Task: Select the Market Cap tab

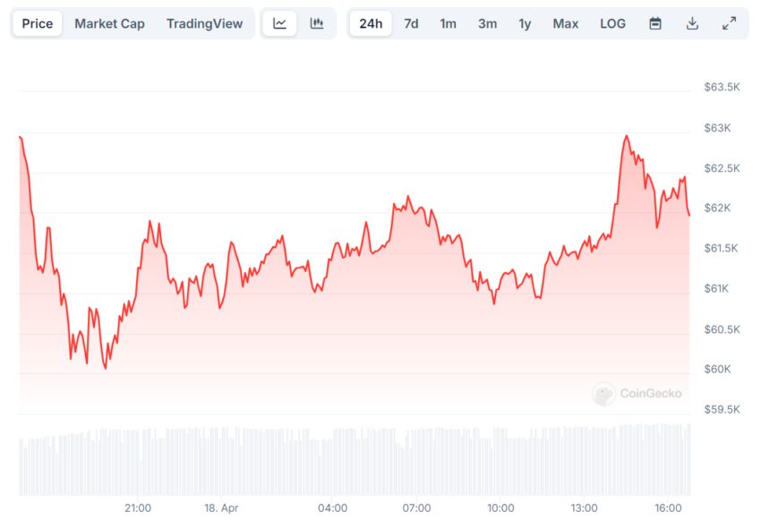Action: click(x=110, y=23)
